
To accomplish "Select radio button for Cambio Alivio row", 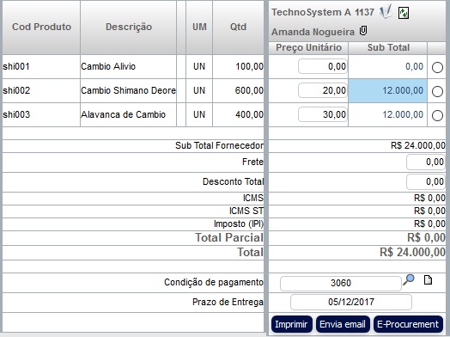I will point(437,68).
